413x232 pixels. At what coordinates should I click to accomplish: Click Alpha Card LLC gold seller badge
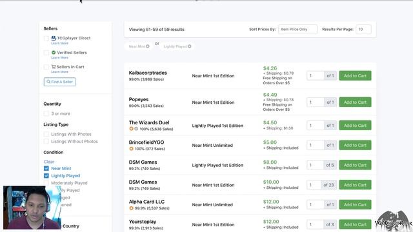pyautogui.click(x=131, y=208)
